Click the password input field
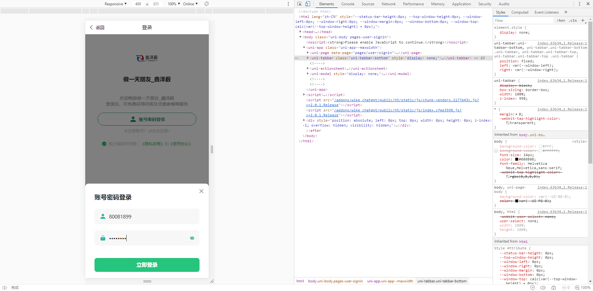 (147, 238)
